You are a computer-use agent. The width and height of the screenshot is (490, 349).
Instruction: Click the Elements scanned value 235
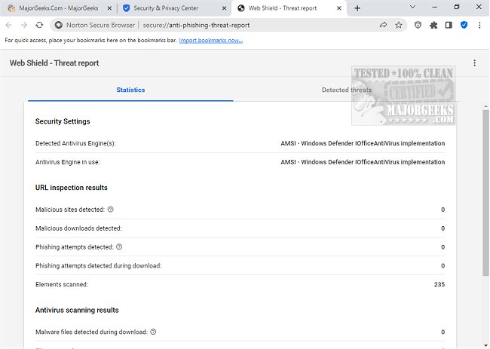(439, 284)
